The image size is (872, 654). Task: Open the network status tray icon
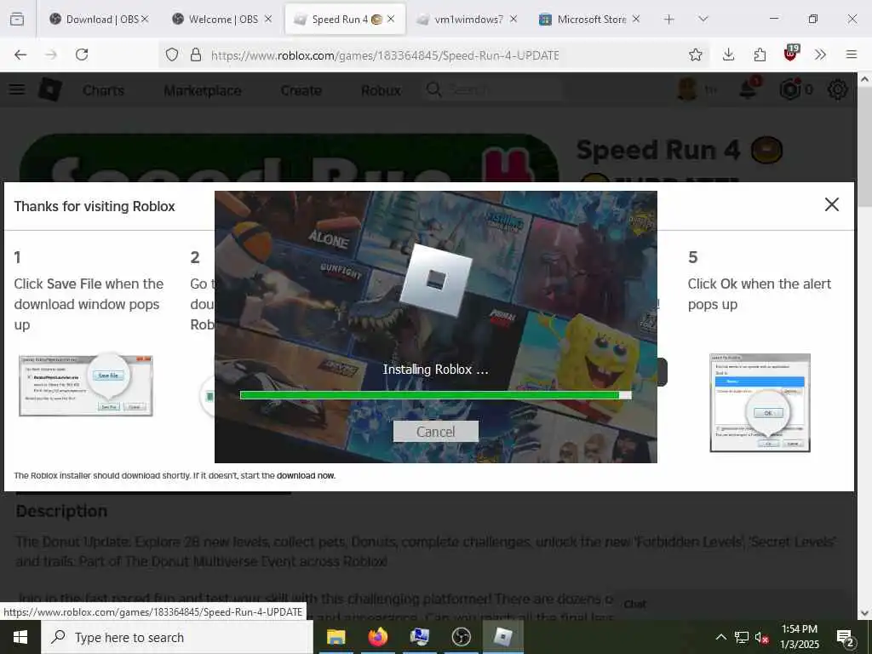[742, 637]
